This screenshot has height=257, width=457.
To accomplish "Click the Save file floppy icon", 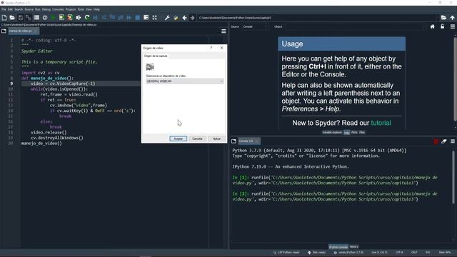I will tap(21, 18).
